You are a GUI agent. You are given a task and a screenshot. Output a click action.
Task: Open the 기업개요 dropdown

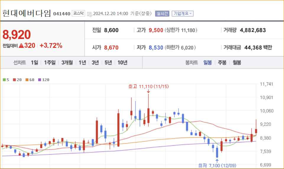(x=183, y=14)
